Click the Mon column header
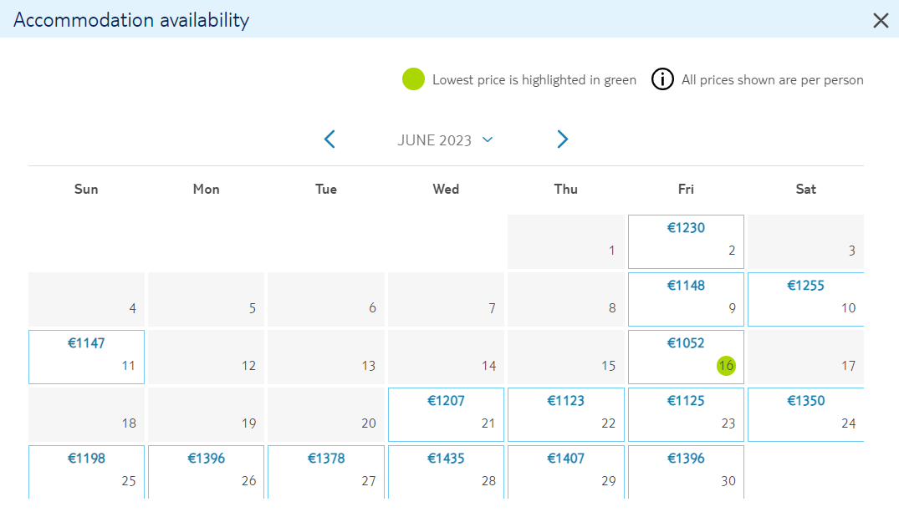Viewport: 899px width, 512px height. 206,189
